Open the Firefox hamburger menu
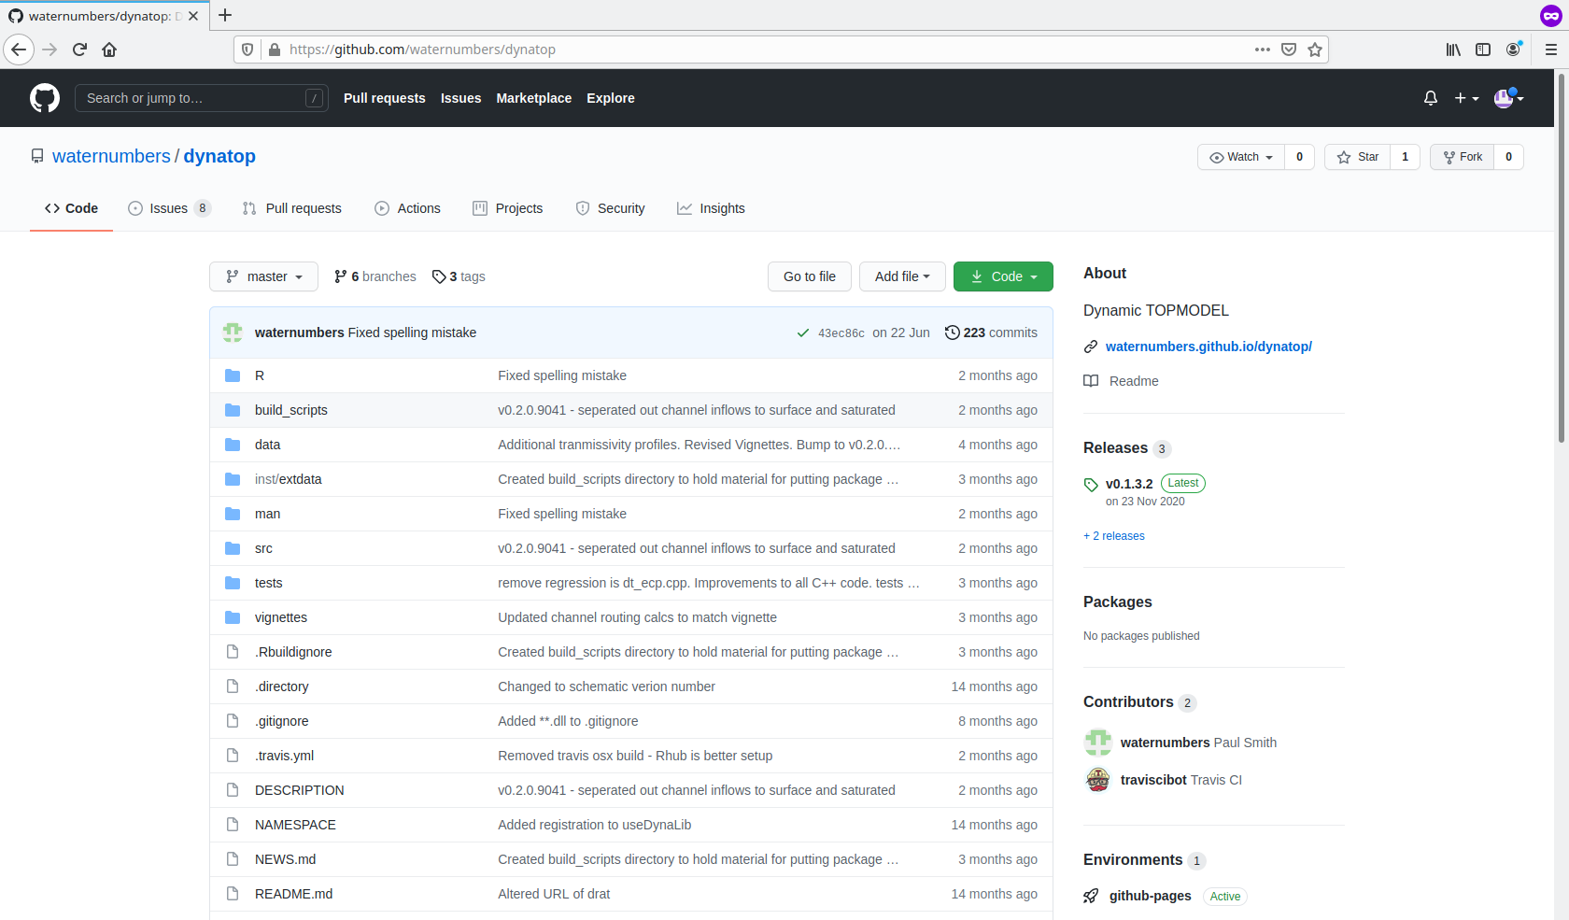Screen dimensions: 1569x920 point(1551,50)
